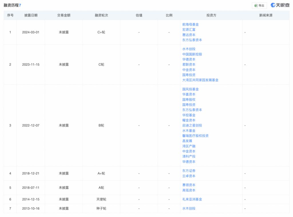Open investor link 云卓资本
Viewport: 293px width, 217px height.
(189, 176)
